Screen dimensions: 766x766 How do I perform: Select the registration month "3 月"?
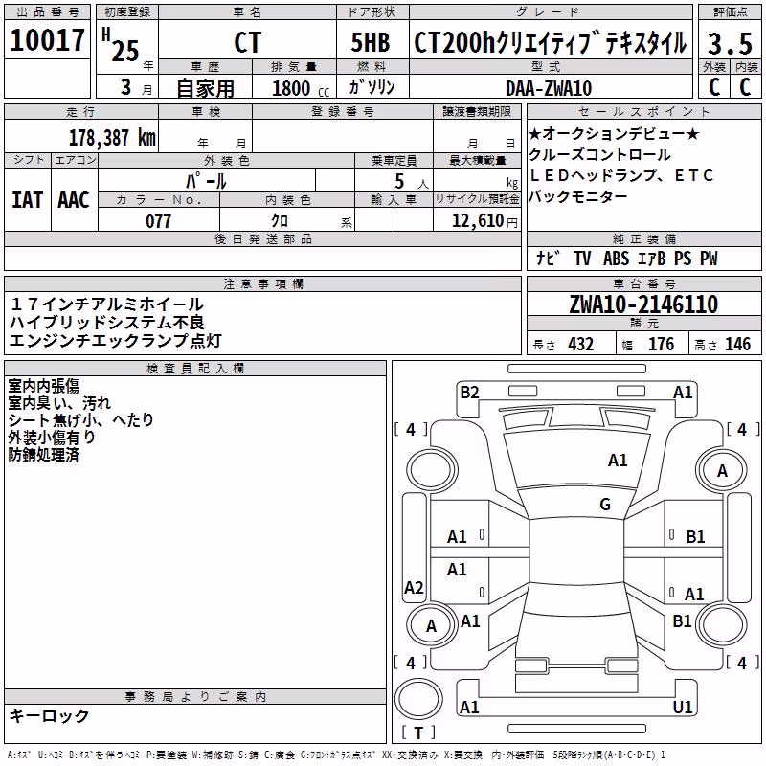pos(136,87)
